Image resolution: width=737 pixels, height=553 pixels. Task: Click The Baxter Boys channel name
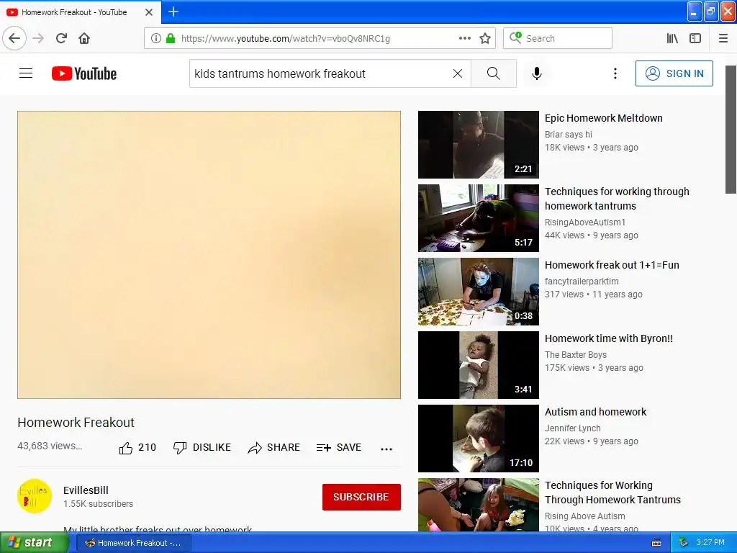click(576, 354)
